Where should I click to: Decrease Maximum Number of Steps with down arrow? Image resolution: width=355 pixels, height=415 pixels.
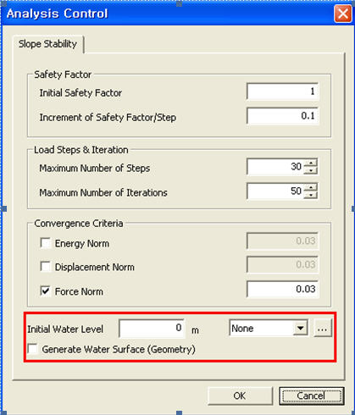[x=311, y=170]
